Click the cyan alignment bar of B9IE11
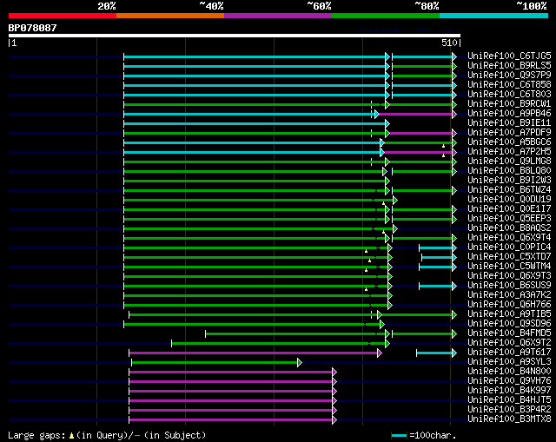 [257, 123]
